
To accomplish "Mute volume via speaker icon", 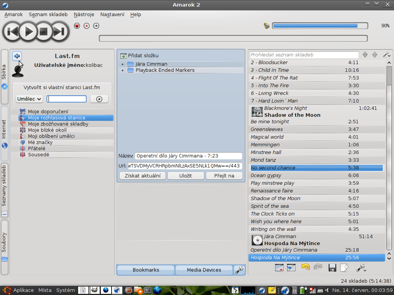I will point(266,26).
